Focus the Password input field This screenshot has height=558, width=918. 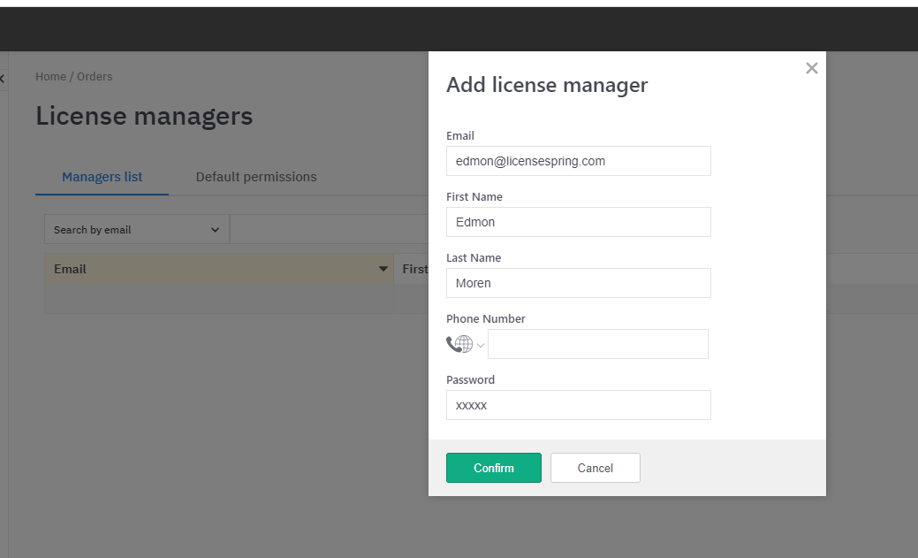tap(578, 405)
